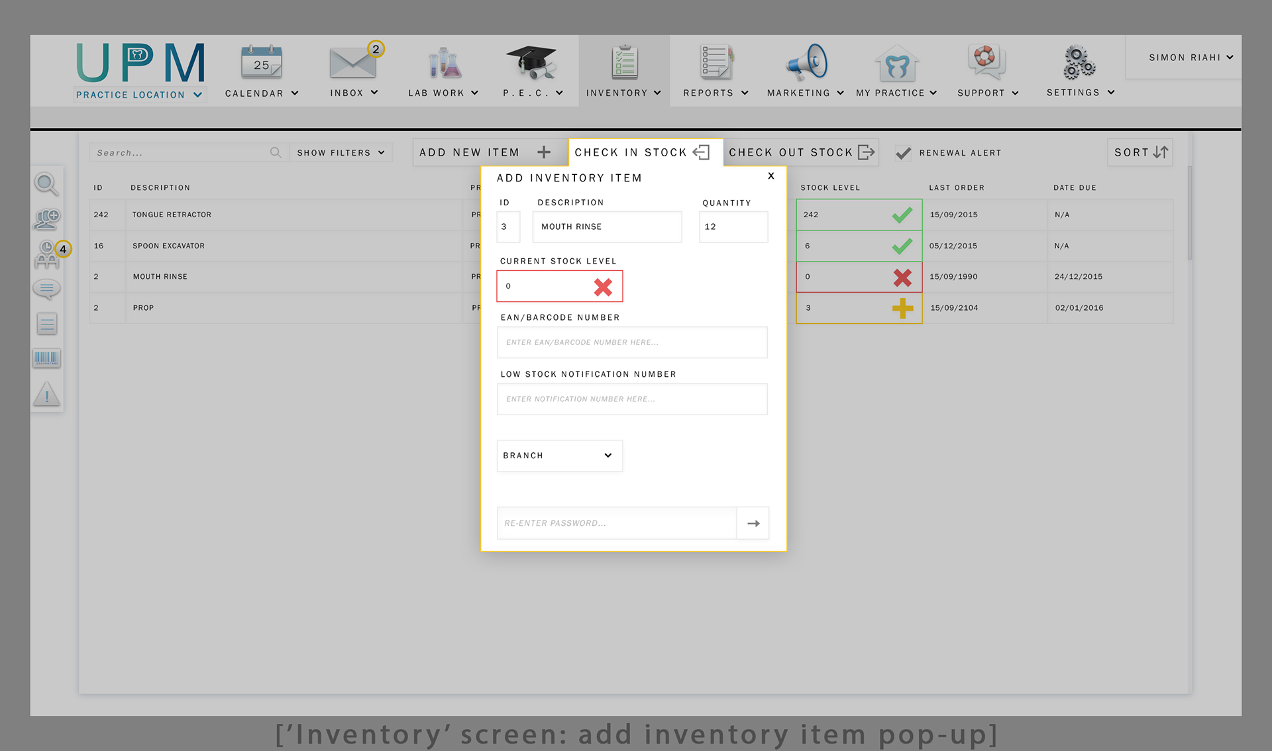This screenshot has height=751, width=1272.
Task: Click the Calendar icon in top navigation
Action: coord(261,62)
